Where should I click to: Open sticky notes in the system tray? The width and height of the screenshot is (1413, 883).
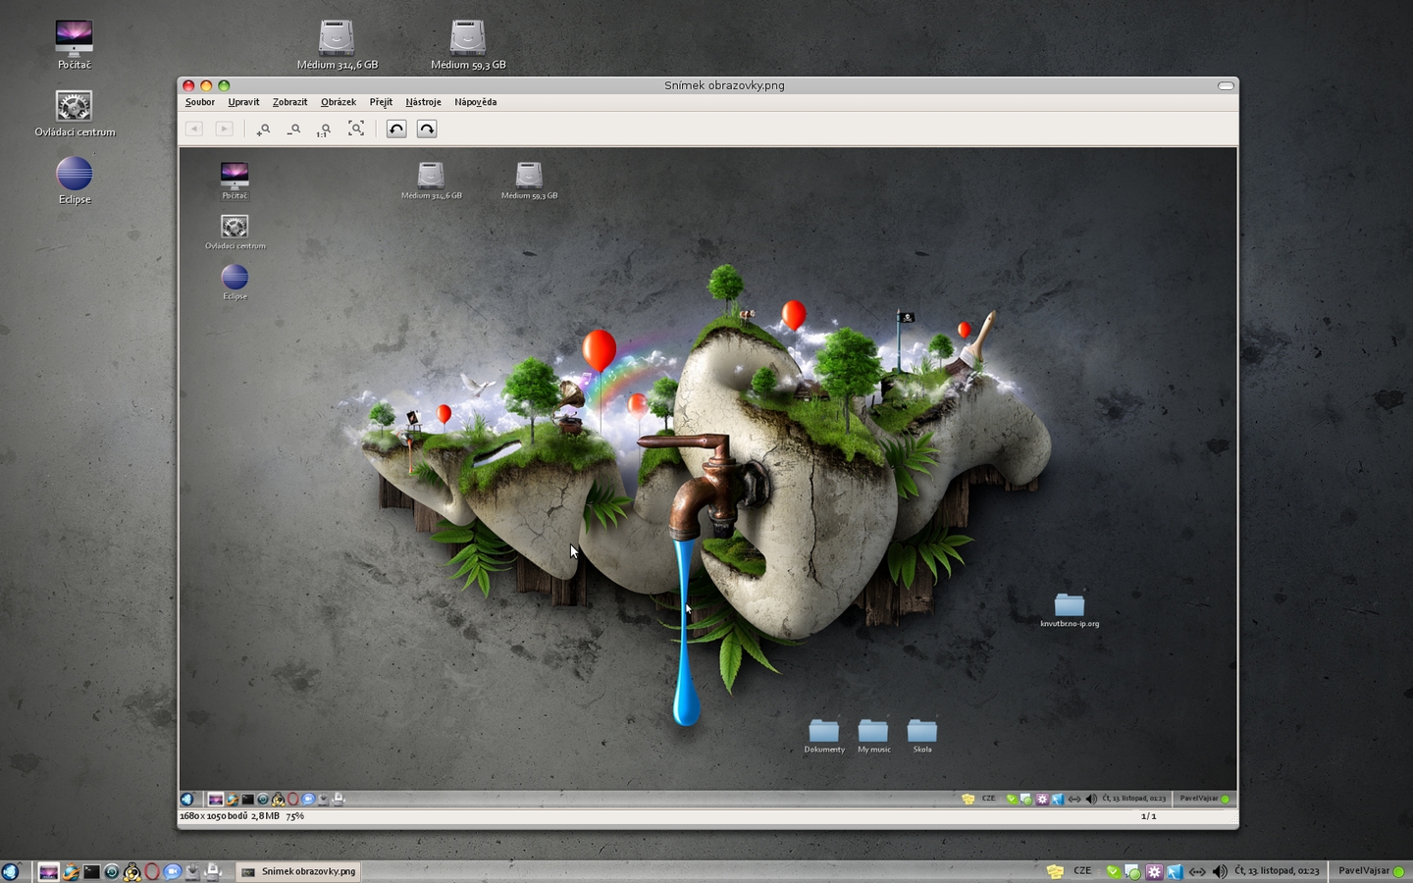pos(1056,871)
